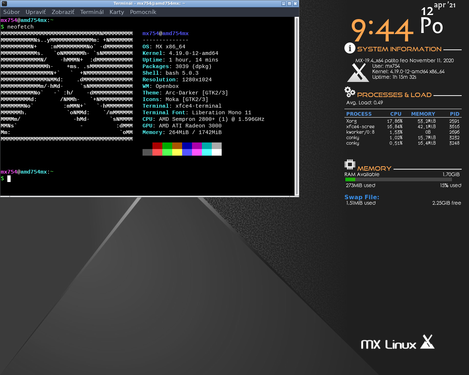Click the MX Linux wallpaper logo

398,342
